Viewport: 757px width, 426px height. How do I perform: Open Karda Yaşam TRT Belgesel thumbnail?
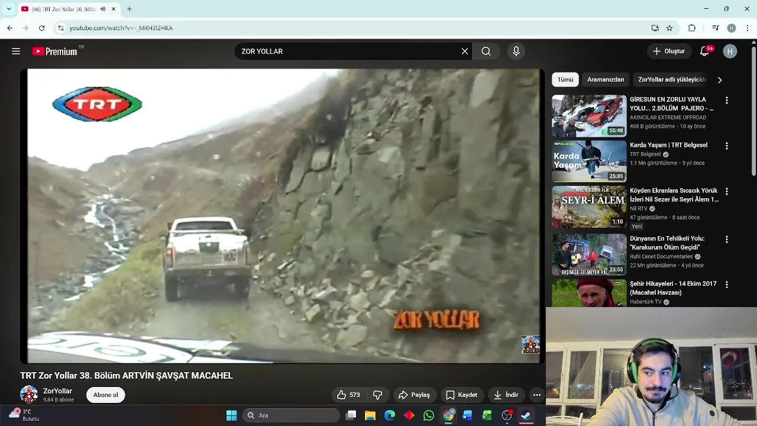(x=589, y=161)
